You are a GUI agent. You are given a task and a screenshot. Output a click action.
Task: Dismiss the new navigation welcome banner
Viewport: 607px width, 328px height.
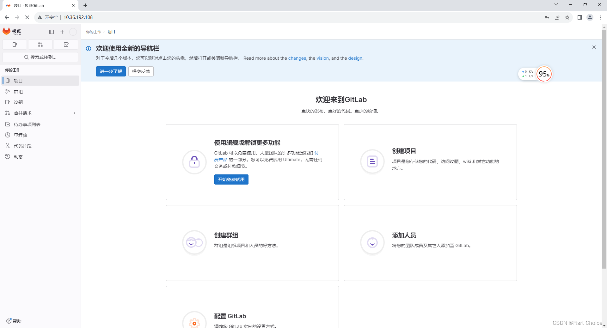click(x=594, y=47)
